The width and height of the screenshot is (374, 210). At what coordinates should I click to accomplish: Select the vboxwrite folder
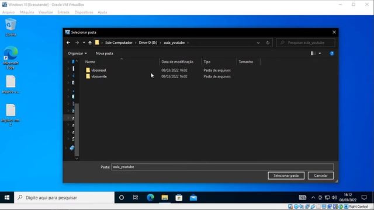99,76
